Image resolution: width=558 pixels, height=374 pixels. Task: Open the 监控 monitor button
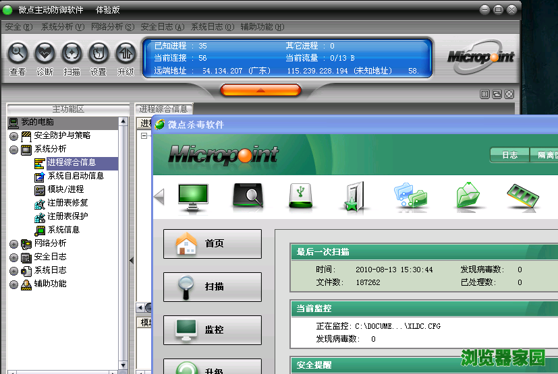(x=212, y=330)
